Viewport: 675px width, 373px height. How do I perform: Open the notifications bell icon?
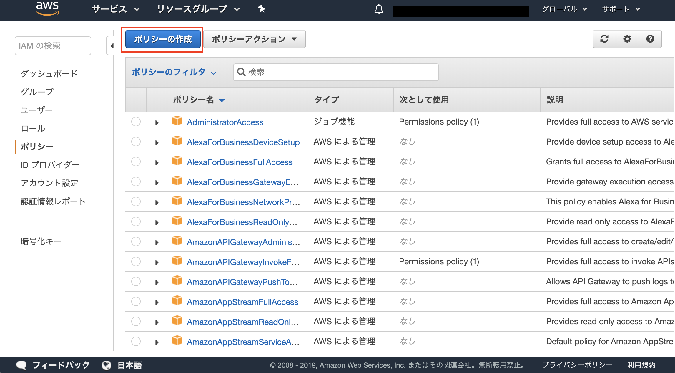pyautogui.click(x=379, y=9)
